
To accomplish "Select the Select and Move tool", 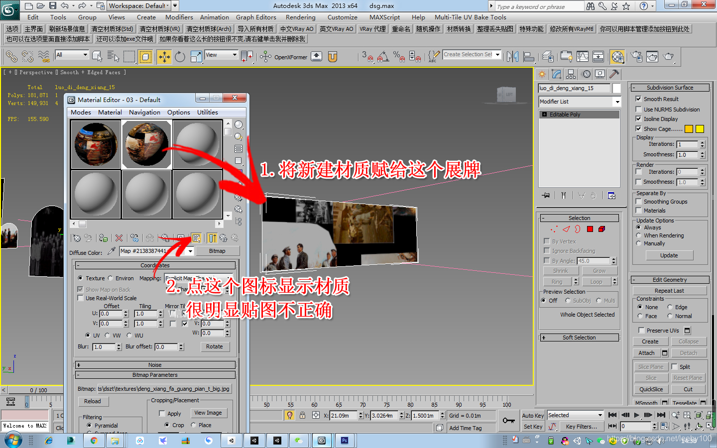I will [x=164, y=57].
